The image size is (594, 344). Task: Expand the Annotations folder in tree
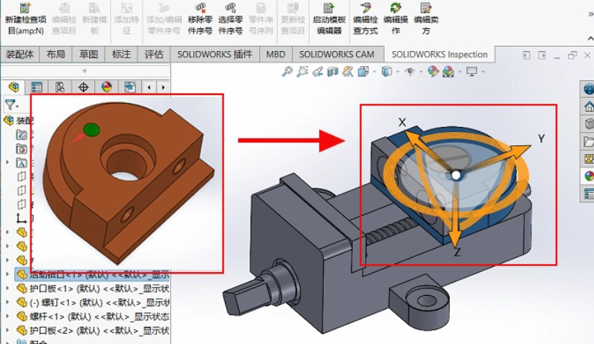[7, 162]
